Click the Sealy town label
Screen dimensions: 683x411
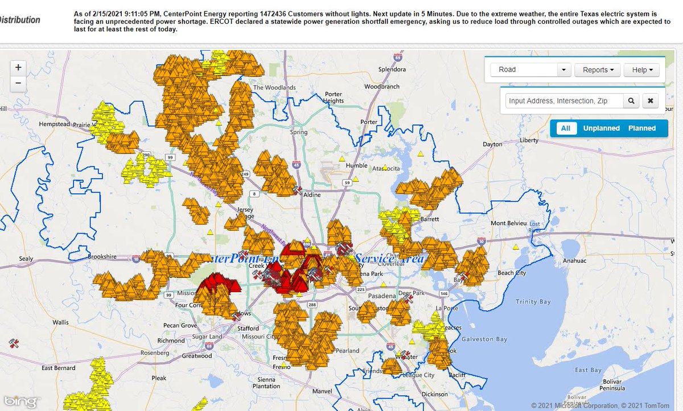click(26, 259)
